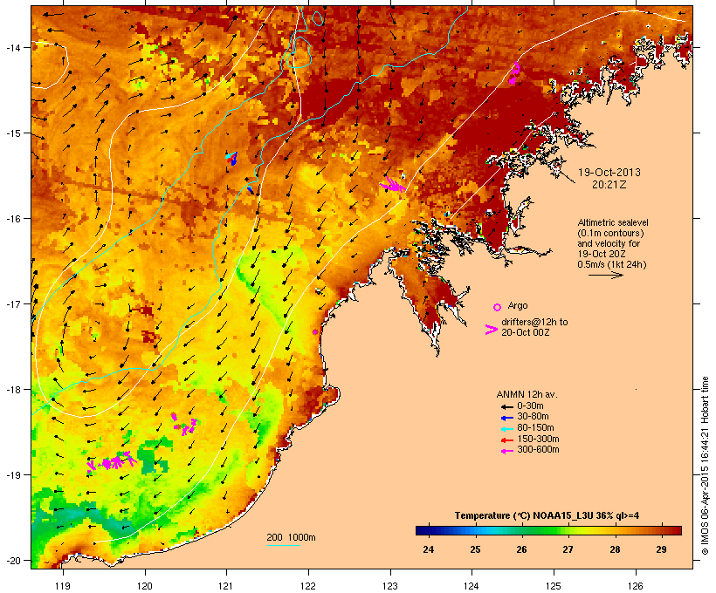Click the black 0-30m legend arrow

pyautogui.click(x=506, y=406)
